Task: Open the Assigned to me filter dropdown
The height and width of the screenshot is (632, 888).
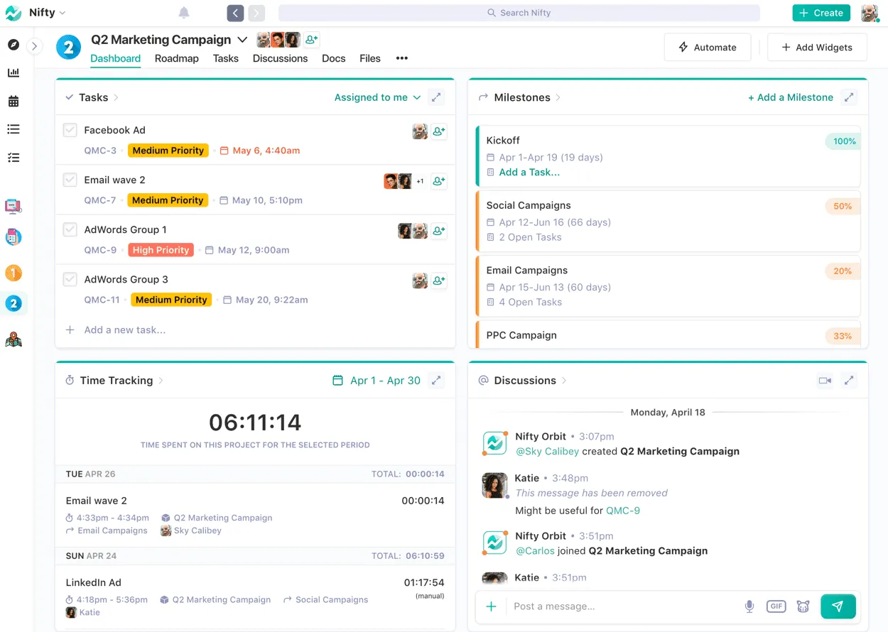Action: pos(377,97)
